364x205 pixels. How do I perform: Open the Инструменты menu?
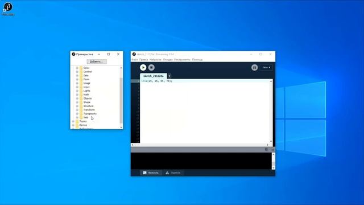click(182, 60)
